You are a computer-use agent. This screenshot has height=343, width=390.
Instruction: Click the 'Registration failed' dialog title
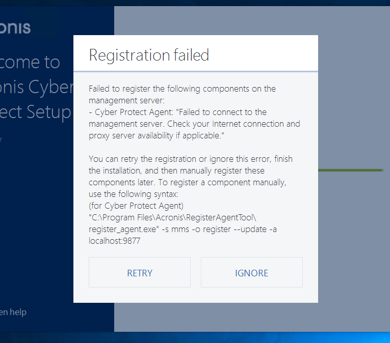pyautogui.click(x=149, y=55)
